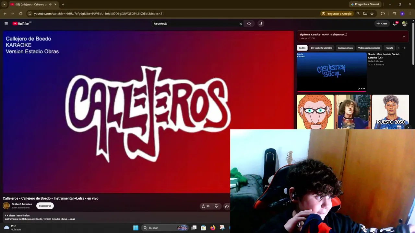
Task: Open the Guille G Morales channel name link
Action: click(22, 204)
